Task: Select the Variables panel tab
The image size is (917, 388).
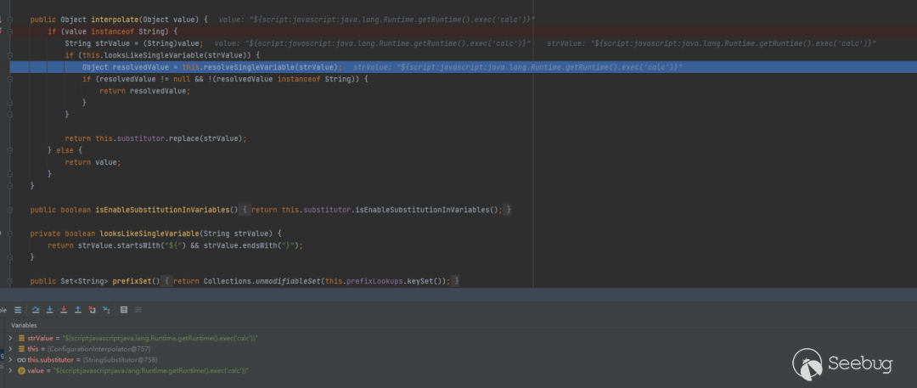Action: click(24, 325)
